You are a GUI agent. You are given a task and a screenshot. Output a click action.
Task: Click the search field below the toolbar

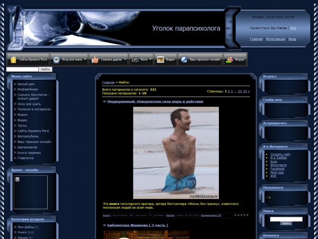click(x=22, y=69)
